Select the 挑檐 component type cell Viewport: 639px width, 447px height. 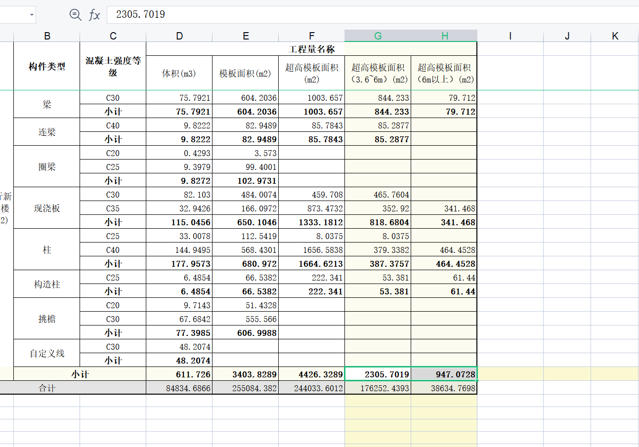pos(47,319)
